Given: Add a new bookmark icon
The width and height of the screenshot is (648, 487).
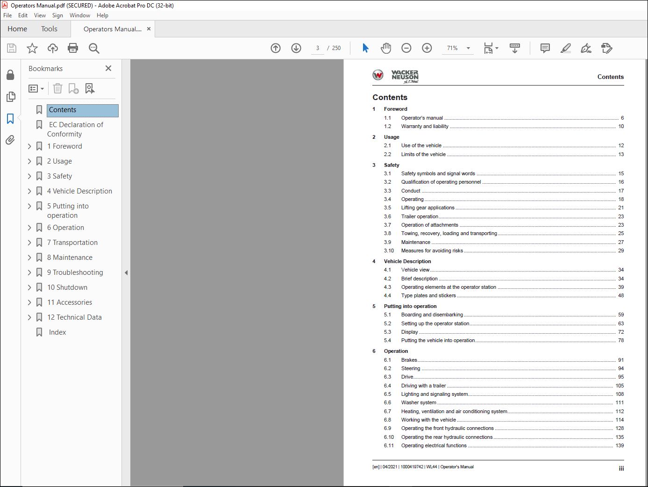Looking at the screenshot, I should pos(74,88).
